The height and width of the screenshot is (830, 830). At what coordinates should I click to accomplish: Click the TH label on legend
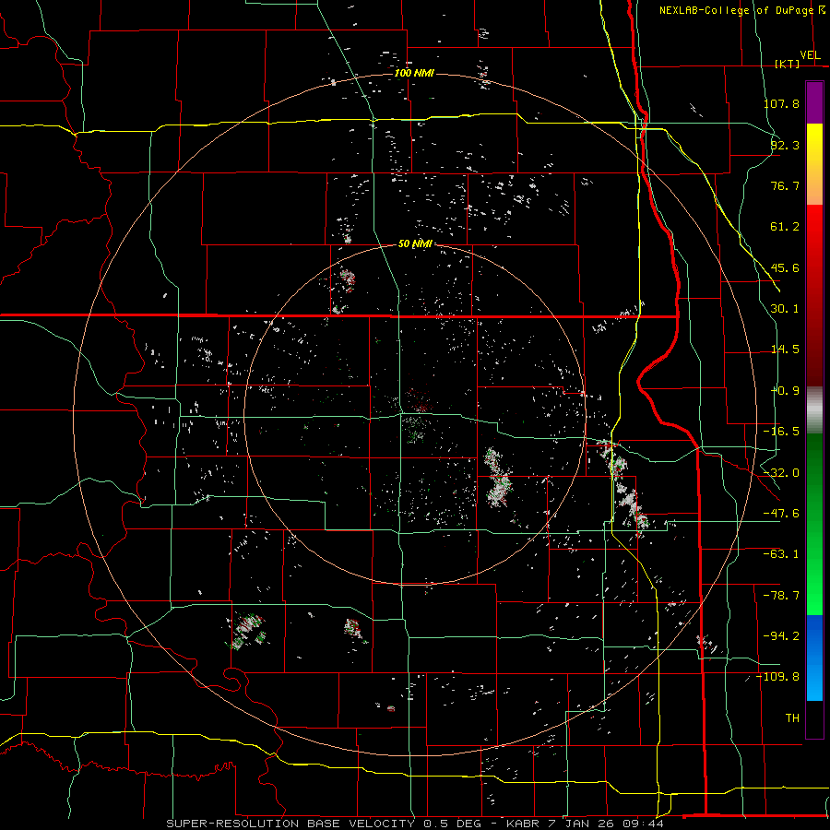(792, 717)
